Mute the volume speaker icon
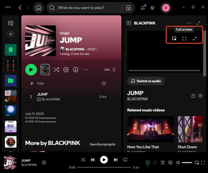 pos(178,162)
